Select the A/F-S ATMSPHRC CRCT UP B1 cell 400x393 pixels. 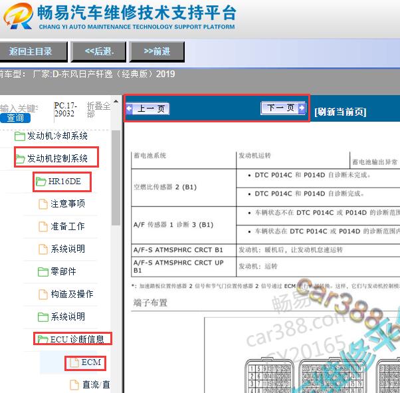point(183,267)
